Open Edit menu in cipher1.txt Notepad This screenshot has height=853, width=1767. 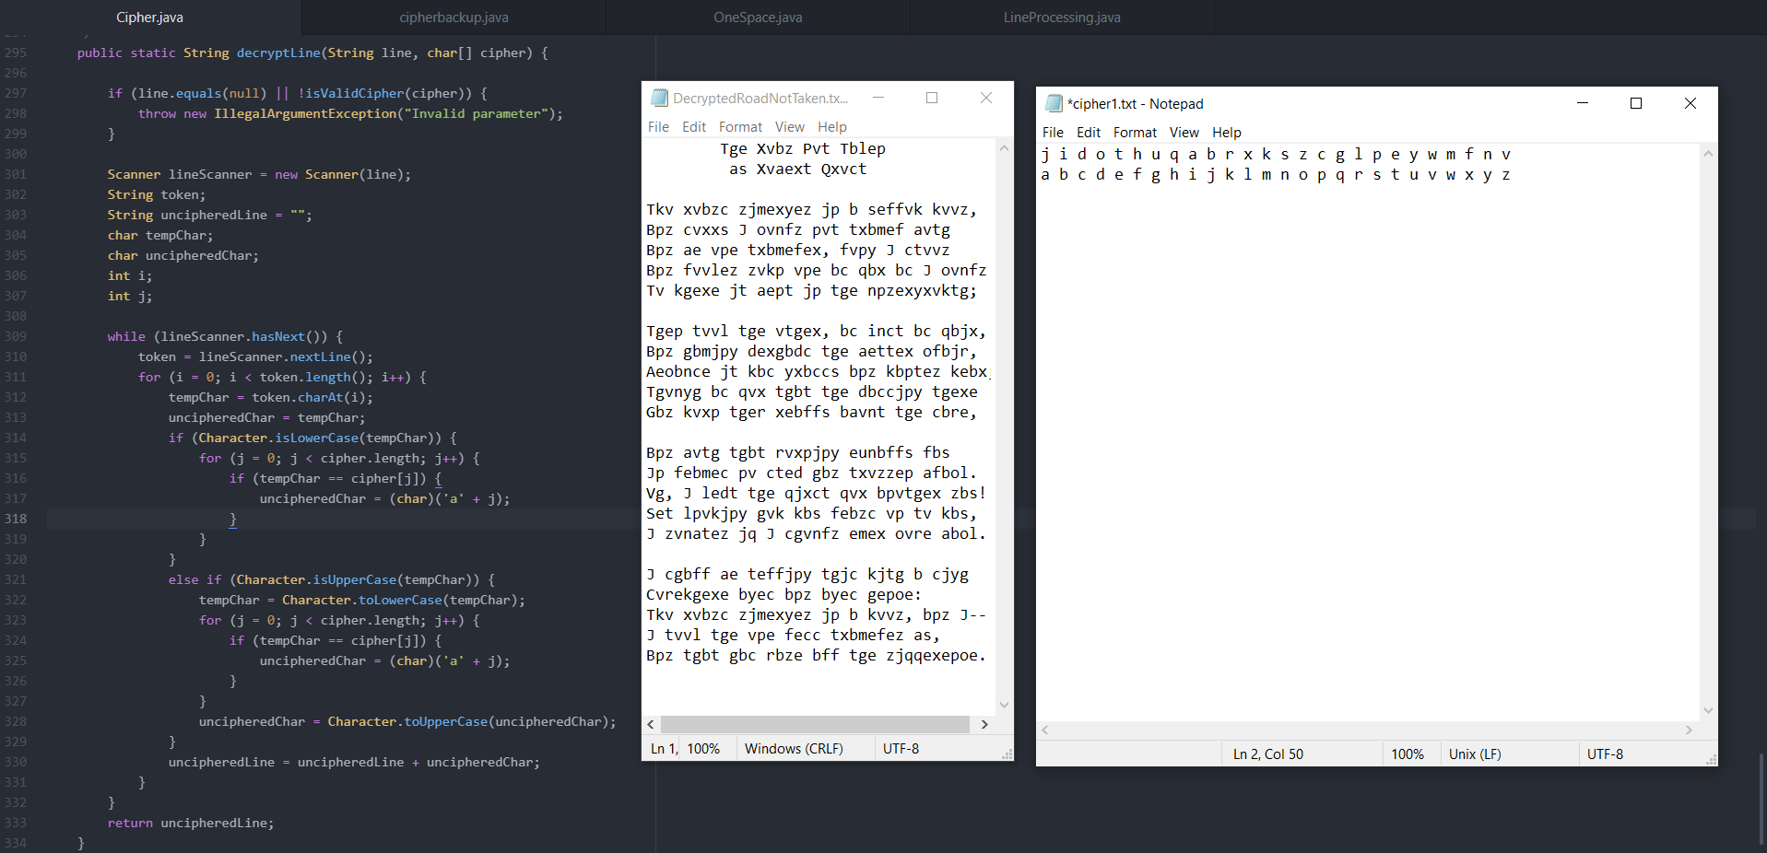tap(1089, 133)
